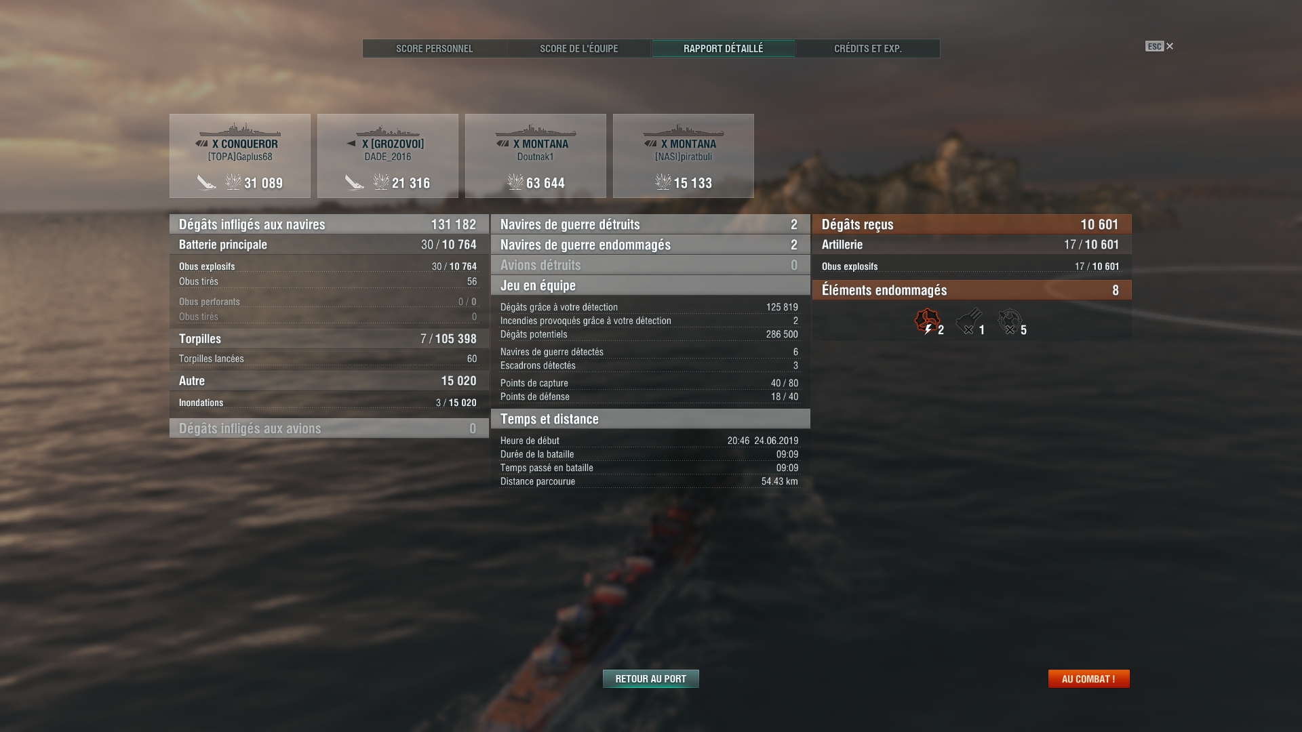Switch to Score de l'équipe tab

coord(579,49)
